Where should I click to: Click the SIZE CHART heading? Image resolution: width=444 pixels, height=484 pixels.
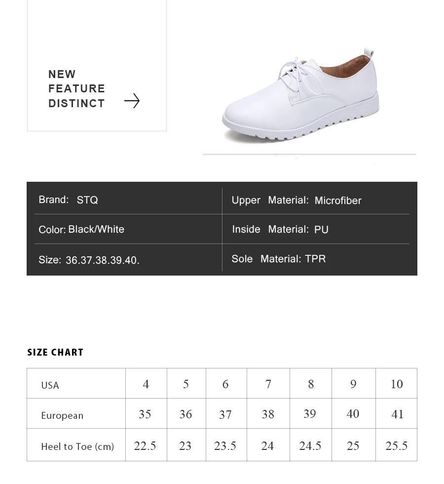point(55,352)
